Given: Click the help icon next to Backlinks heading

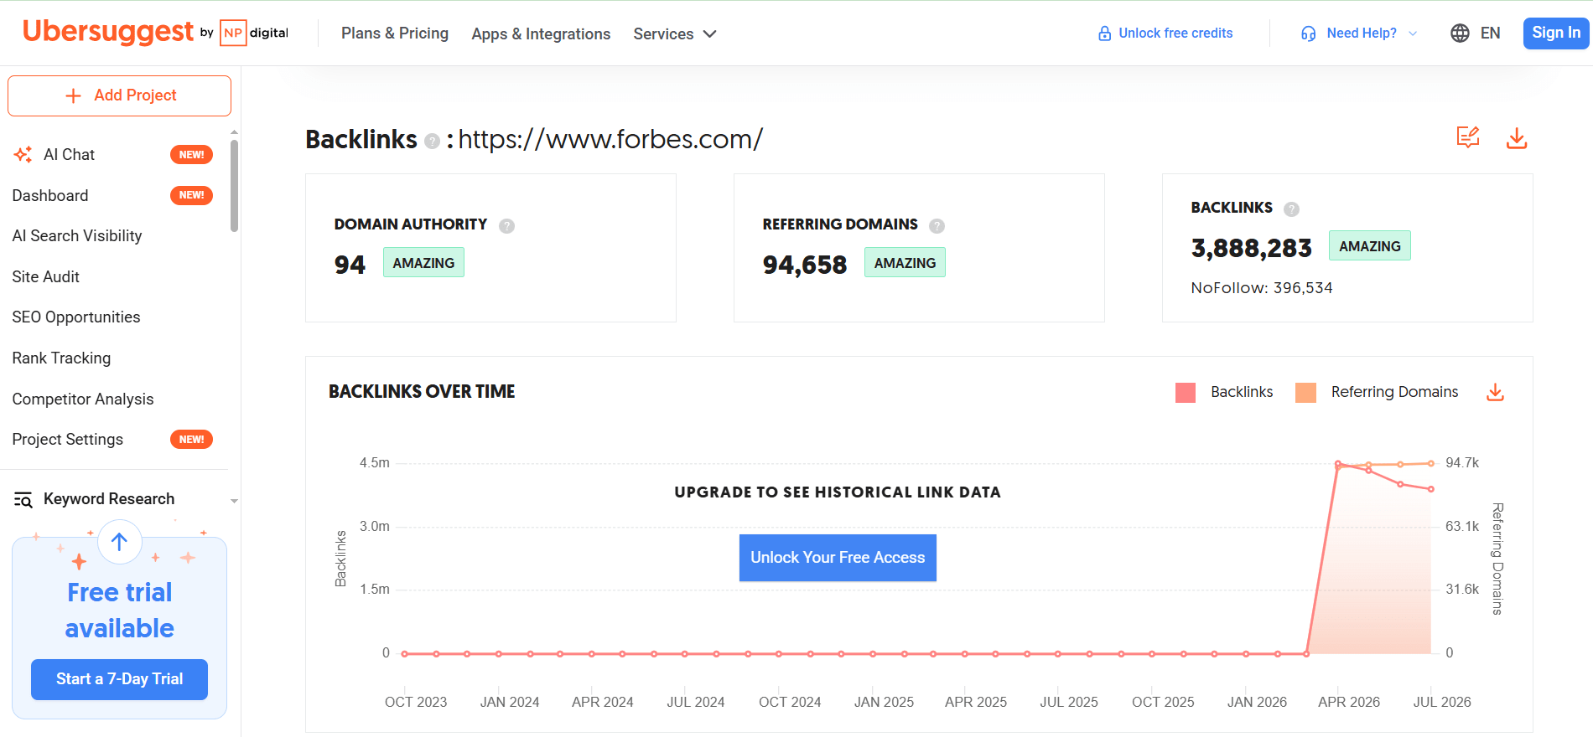Looking at the screenshot, I should pyautogui.click(x=433, y=142).
